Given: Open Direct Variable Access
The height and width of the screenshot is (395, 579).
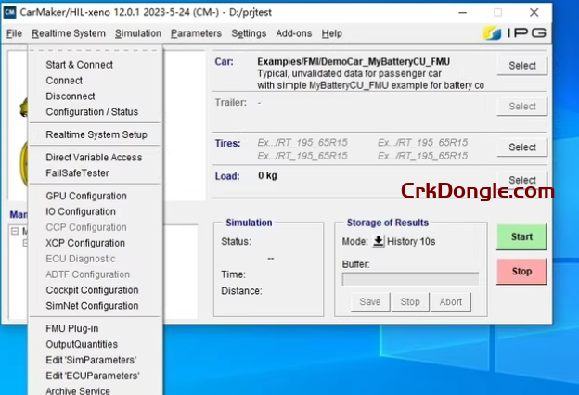Looking at the screenshot, I should [96, 158].
